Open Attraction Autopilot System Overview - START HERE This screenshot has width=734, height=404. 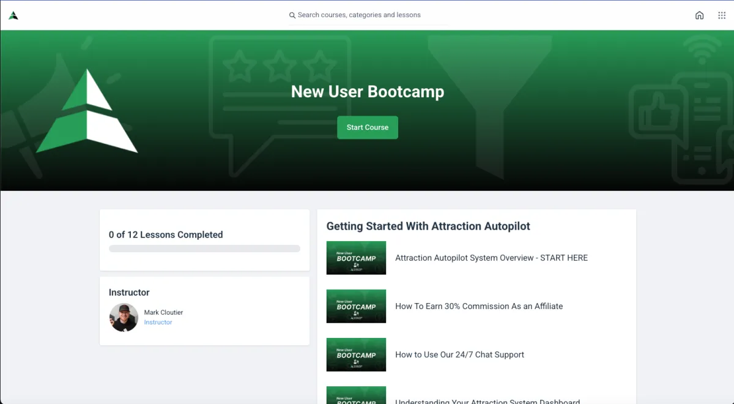click(491, 258)
